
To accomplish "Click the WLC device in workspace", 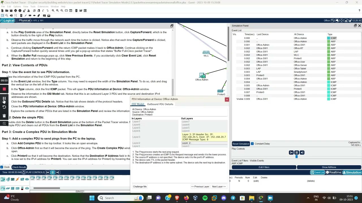I will click(x=206, y=52).
